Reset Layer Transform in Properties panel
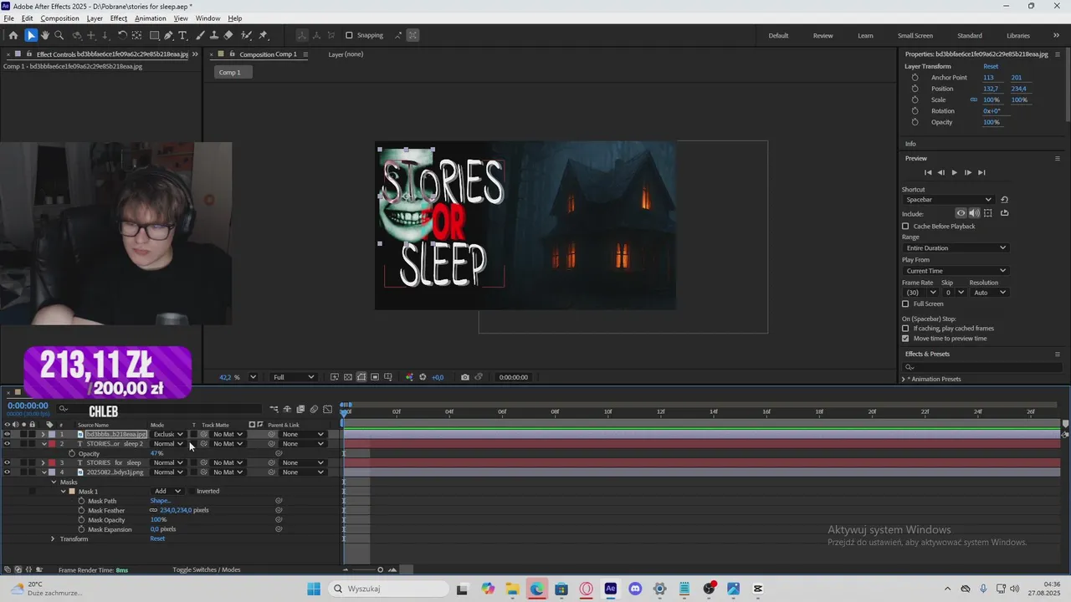The image size is (1071, 602). pos(991,66)
